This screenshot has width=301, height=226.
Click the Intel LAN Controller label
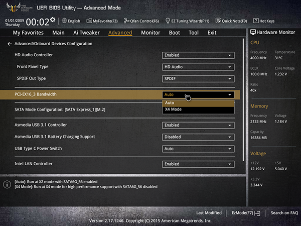[34, 164]
